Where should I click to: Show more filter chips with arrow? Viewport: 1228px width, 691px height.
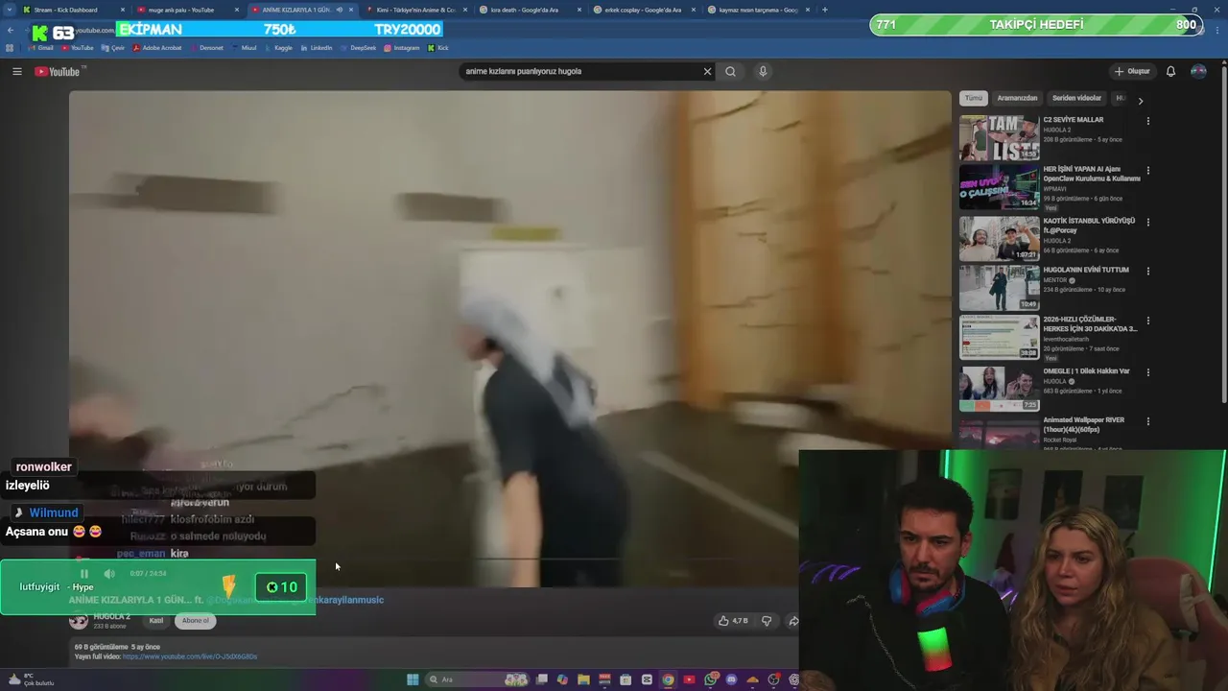[1140, 100]
